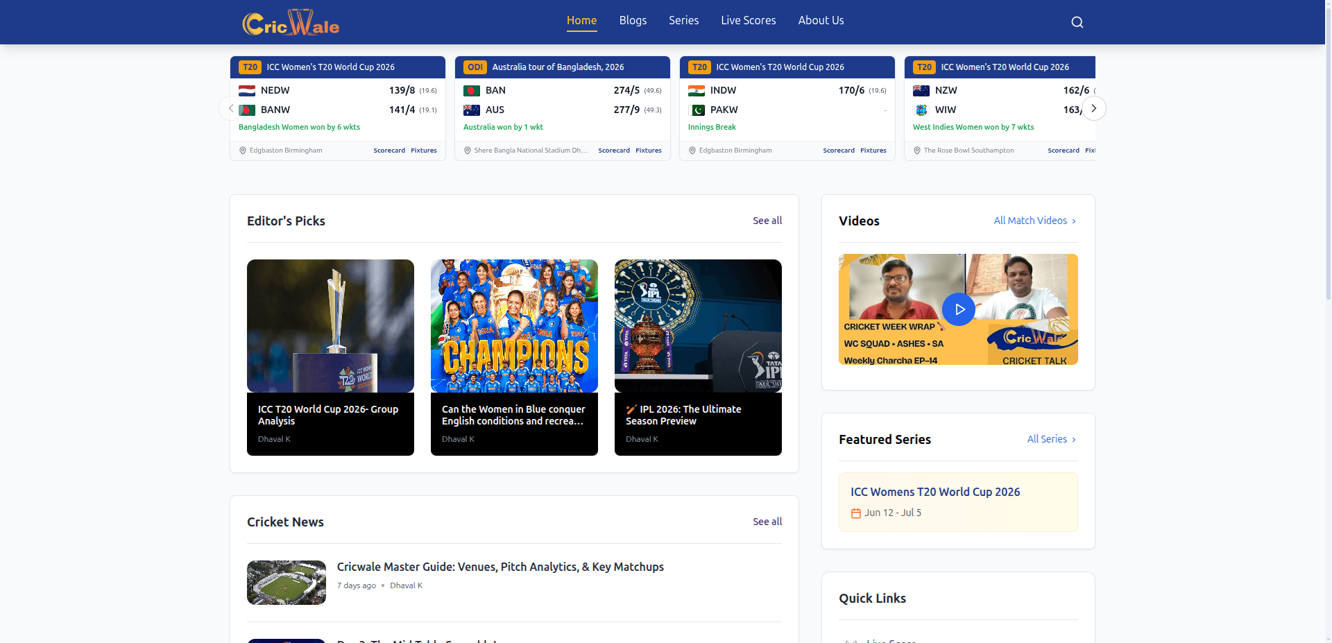
Task: Click location pin for The Rose Bowl Southampton
Action: pyautogui.click(x=917, y=151)
